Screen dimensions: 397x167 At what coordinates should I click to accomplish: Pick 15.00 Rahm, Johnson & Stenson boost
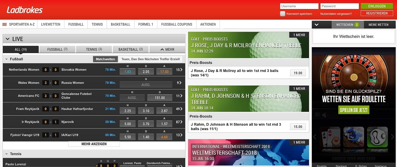(x=298, y=127)
